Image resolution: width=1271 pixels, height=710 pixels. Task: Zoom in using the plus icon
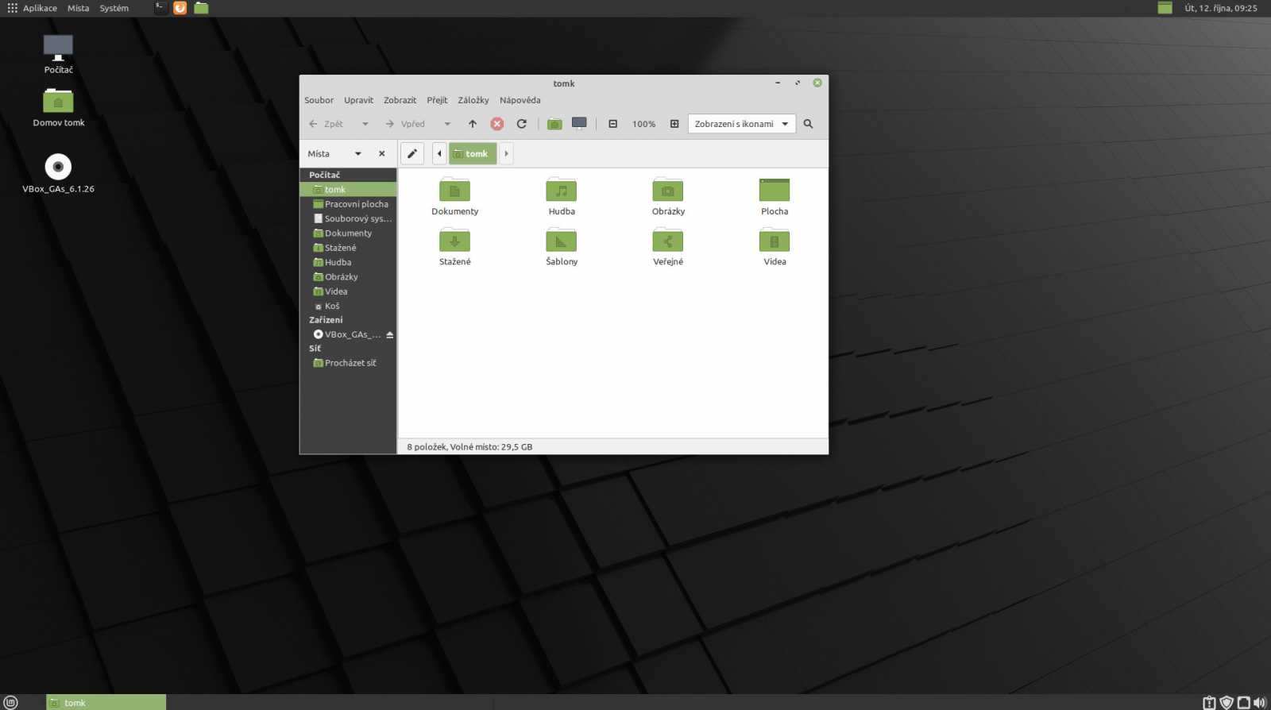coord(674,124)
